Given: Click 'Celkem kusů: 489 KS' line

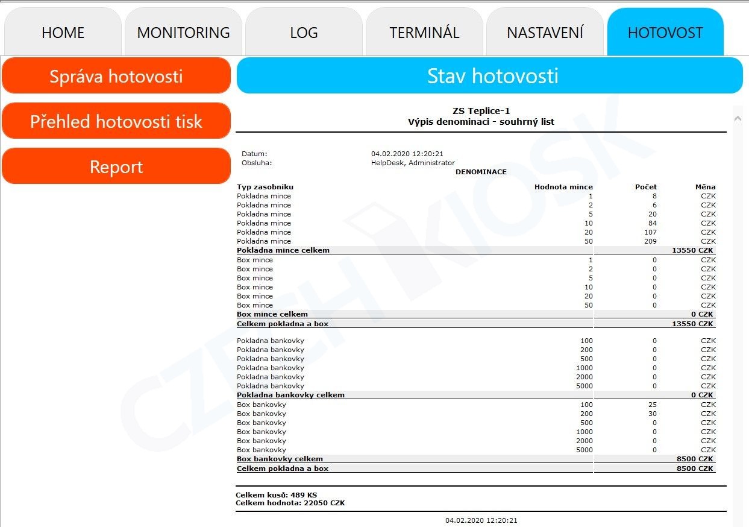Looking at the screenshot, I should point(276,495).
